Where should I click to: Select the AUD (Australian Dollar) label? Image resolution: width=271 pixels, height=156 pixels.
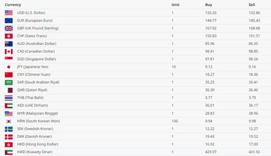pos(37,44)
